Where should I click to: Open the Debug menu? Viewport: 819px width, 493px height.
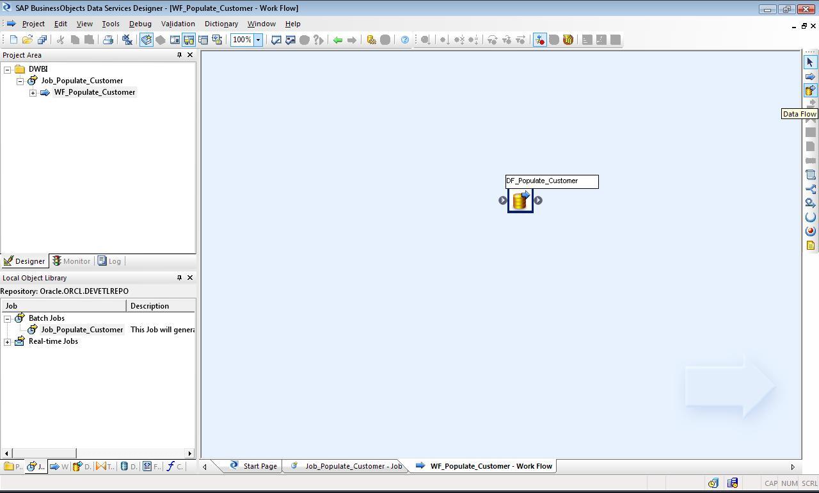coord(140,24)
